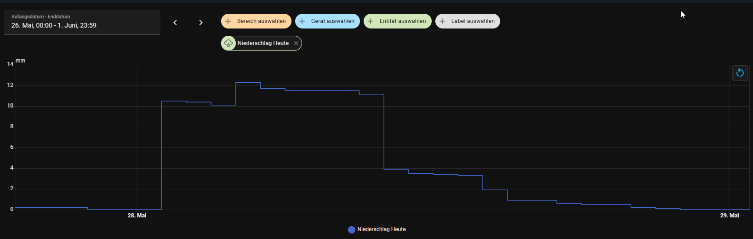Open Label auswählen dropdown
Image resolution: width=753 pixels, height=239 pixels.
pos(468,21)
